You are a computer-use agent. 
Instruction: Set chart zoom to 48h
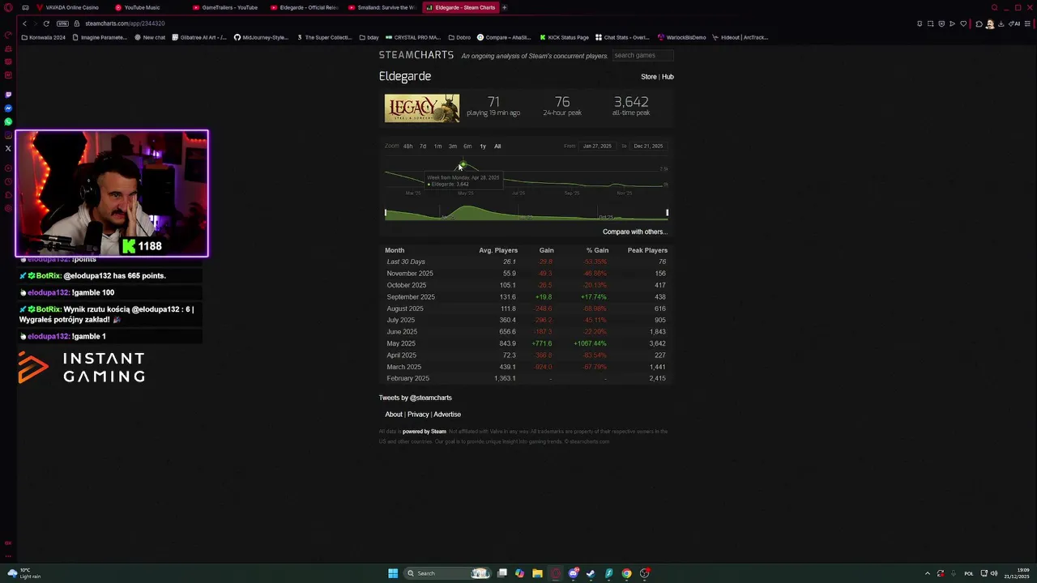coord(408,147)
